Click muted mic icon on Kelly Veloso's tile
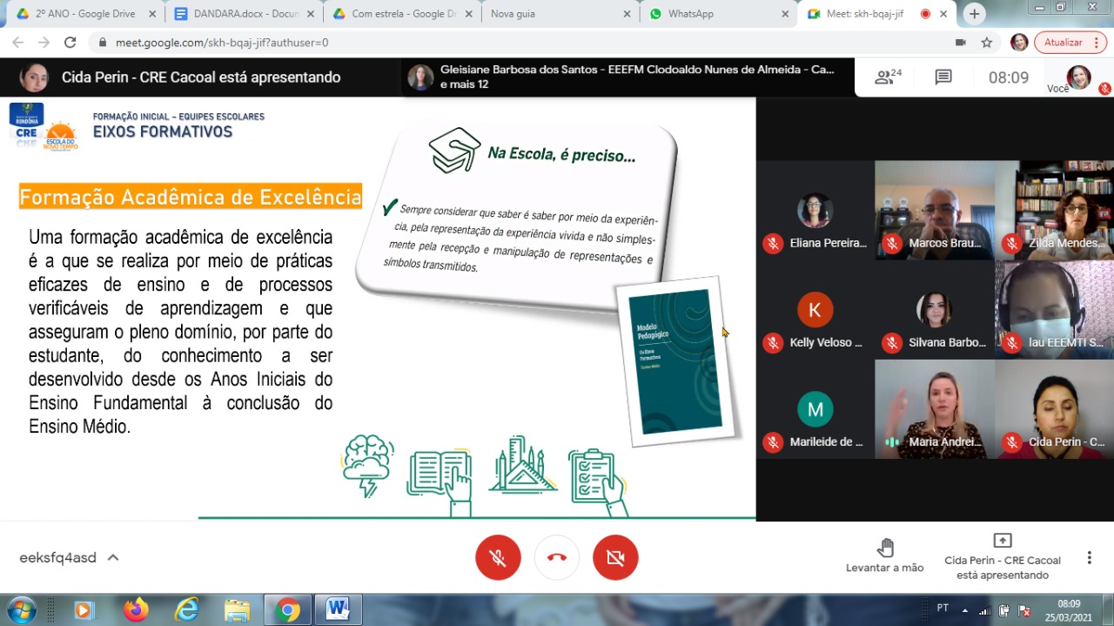This screenshot has height=626, width=1114. 773,343
